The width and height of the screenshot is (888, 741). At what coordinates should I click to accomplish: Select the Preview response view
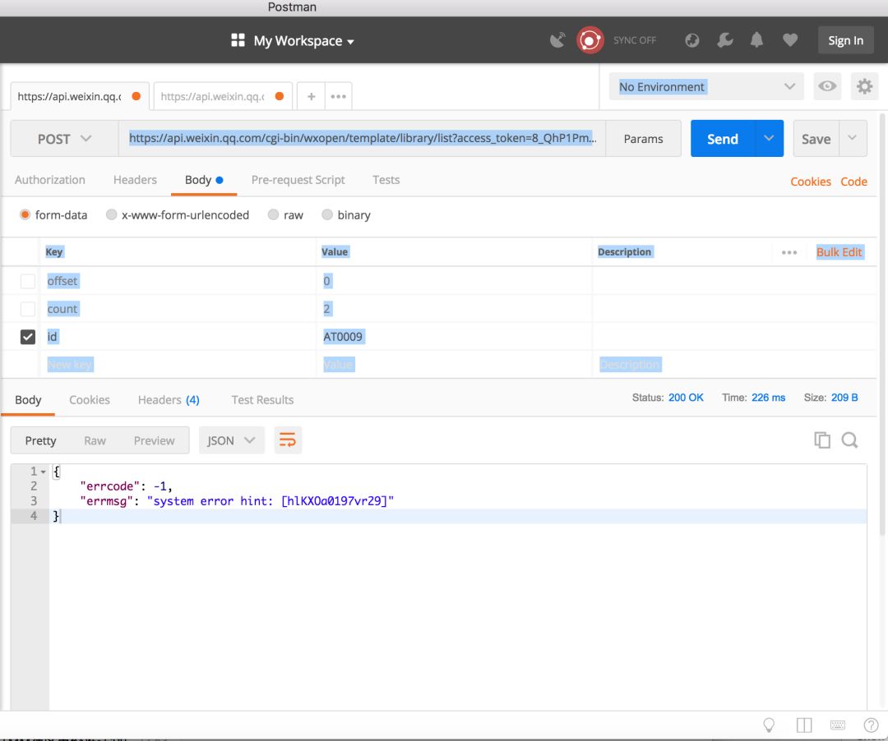pos(154,440)
